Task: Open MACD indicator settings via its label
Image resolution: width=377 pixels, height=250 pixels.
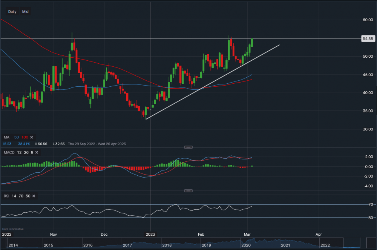Action: pyautogui.click(x=10, y=152)
